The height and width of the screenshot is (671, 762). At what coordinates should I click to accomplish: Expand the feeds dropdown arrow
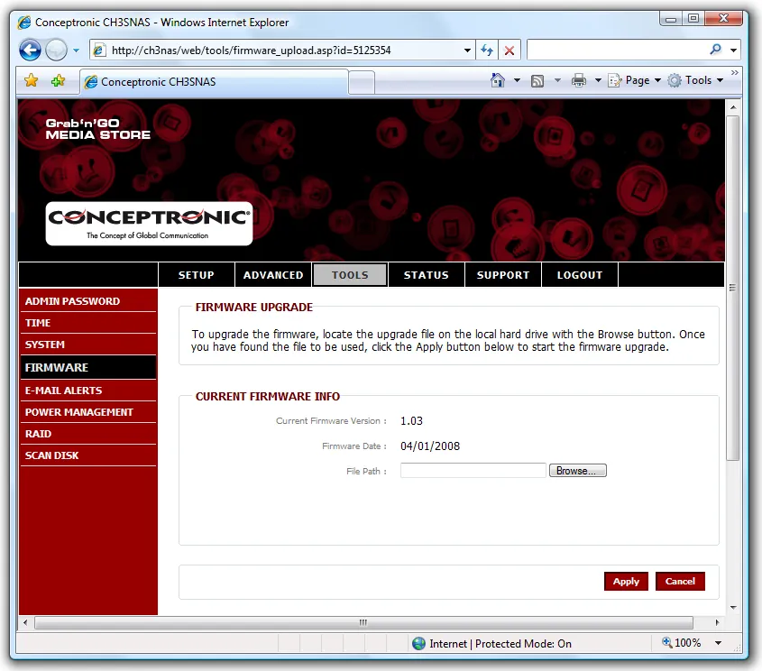click(557, 80)
